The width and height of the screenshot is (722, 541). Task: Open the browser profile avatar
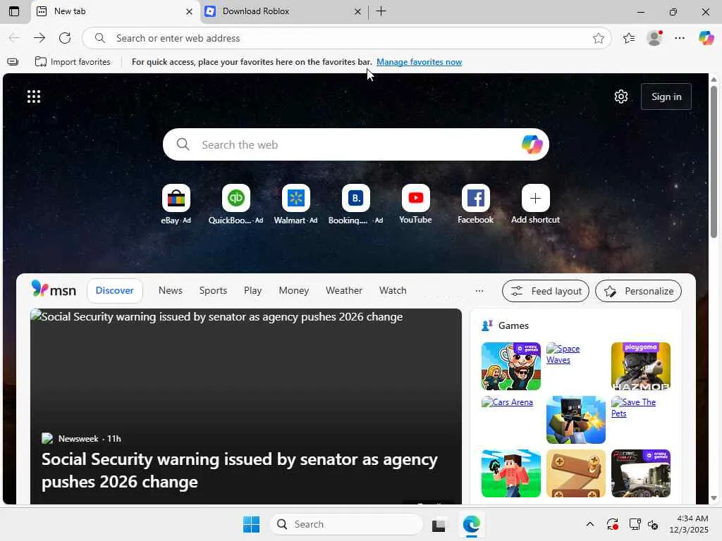[654, 38]
